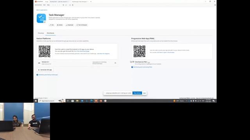Click Stop sharing in the screen share bar
This screenshot has width=250, height=140.
pyautogui.click(x=137, y=93)
